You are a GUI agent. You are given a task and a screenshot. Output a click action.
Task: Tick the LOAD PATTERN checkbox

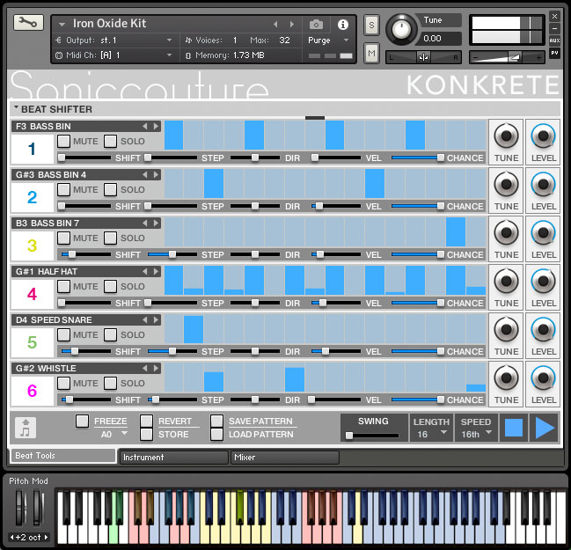tap(216, 434)
